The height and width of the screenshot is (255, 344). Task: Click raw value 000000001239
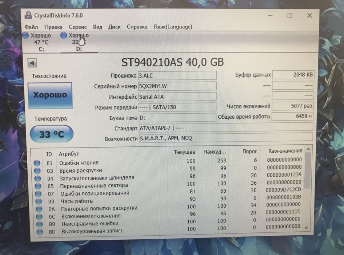[x=284, y=175]
